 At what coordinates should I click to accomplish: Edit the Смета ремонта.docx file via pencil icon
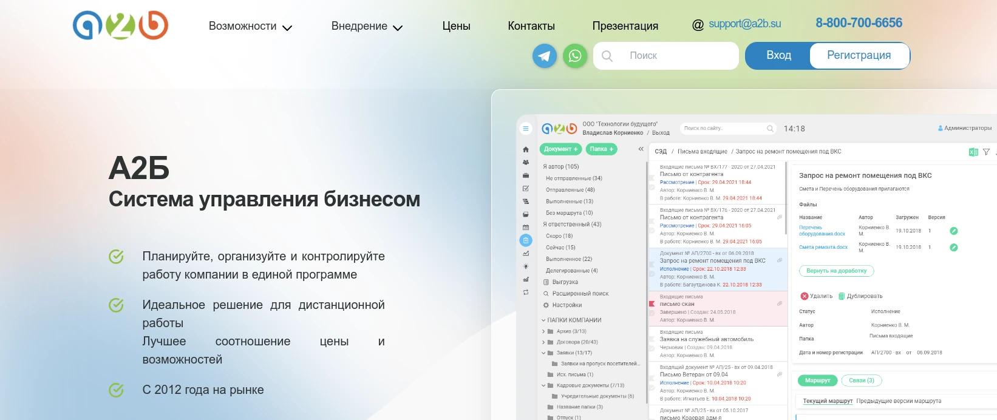954,247
